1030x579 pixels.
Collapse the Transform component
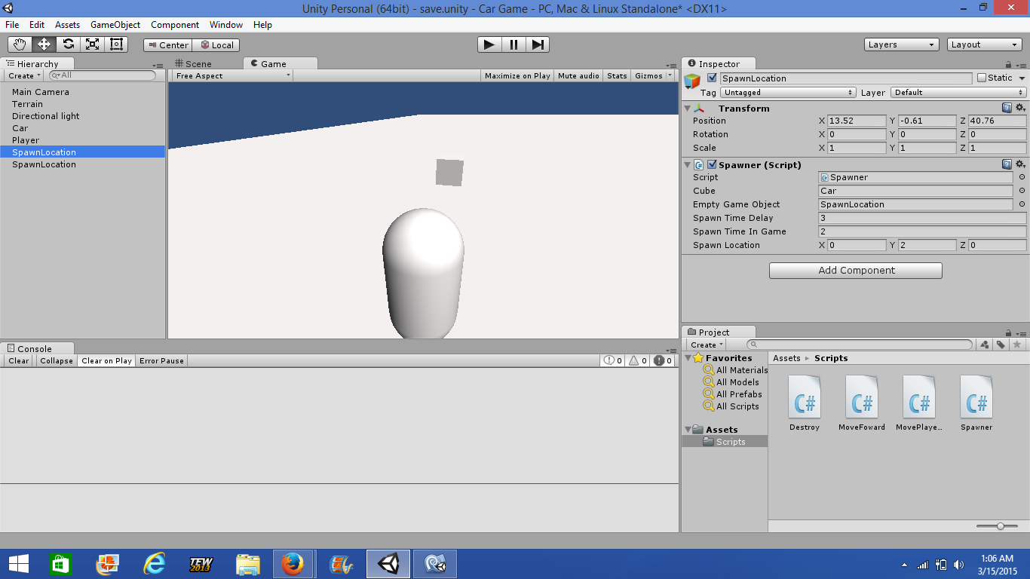pyautogui.click(x=687, y=109)
